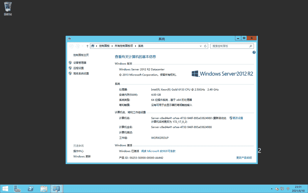Open the address bar history dropdown chevron
Image resolution: width=308 pixels, height=193 pixels.
point(201,46)
